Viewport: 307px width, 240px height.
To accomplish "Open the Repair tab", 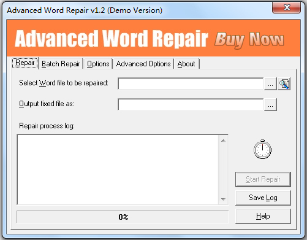I will (x=25, y=63).
